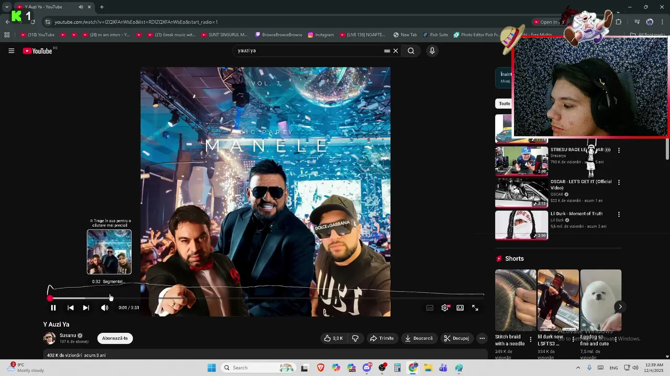Open the player settings gear
Screen dimensions: 670x376
(x=445, y=308)
